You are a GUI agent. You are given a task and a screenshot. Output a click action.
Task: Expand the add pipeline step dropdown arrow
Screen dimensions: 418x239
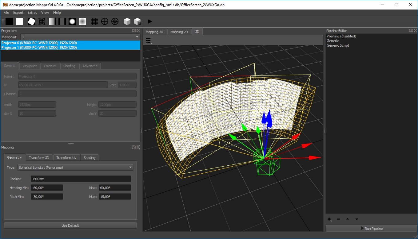(x=331, y=220)
